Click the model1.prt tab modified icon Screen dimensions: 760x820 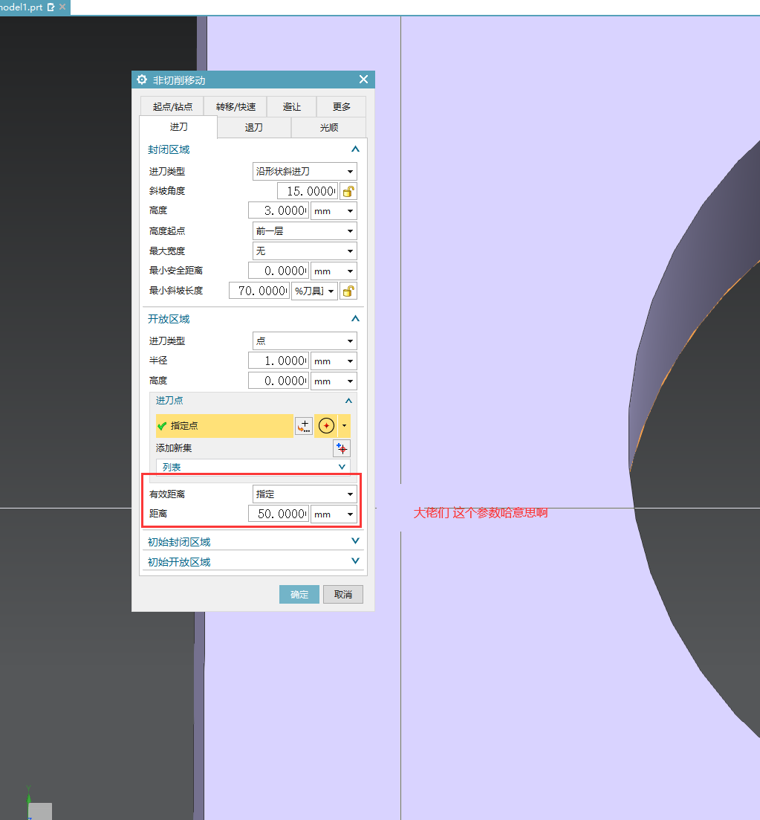coord(51,7)
